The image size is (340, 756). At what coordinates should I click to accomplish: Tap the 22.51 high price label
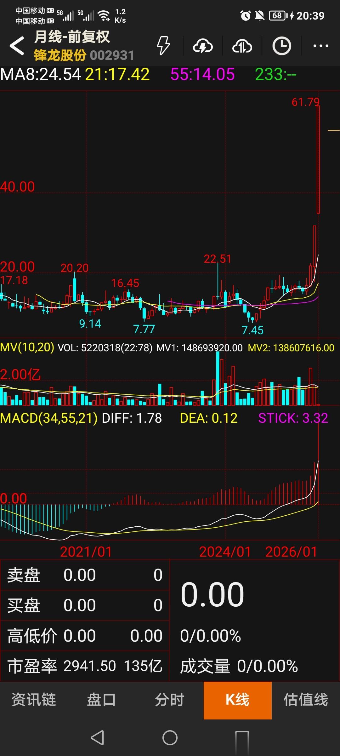pyautogui.click(x=218, y=259)
